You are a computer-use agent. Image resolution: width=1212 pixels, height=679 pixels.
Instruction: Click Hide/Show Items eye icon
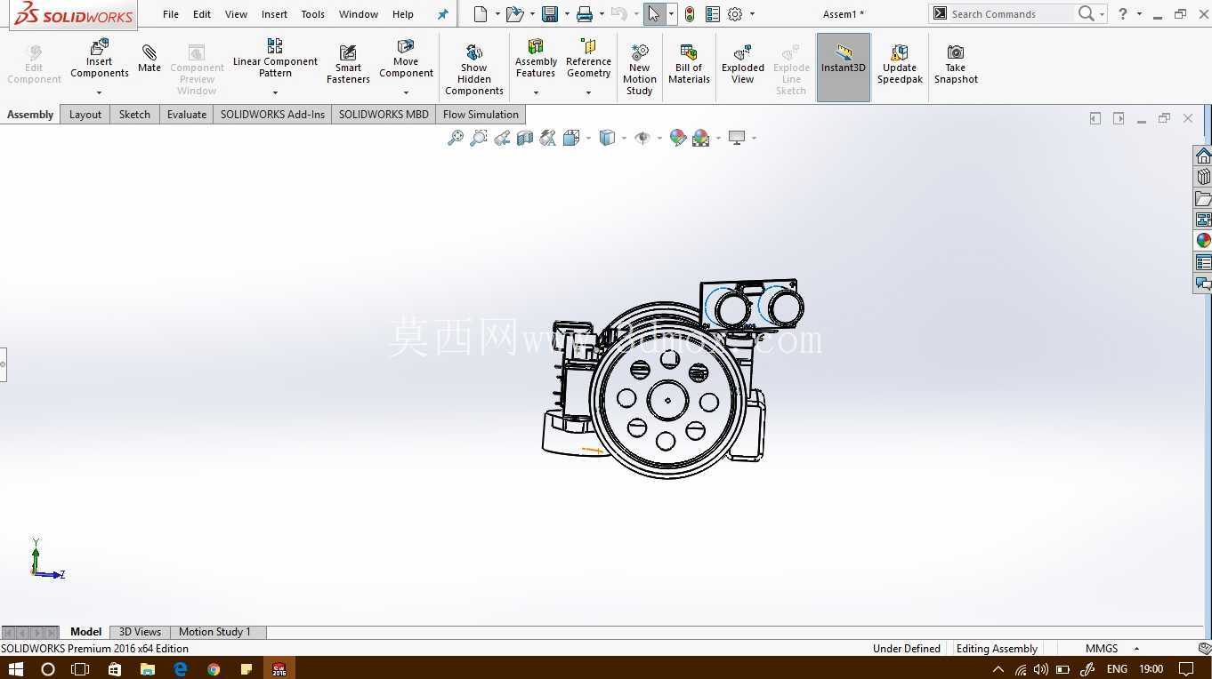pos(642,138)
